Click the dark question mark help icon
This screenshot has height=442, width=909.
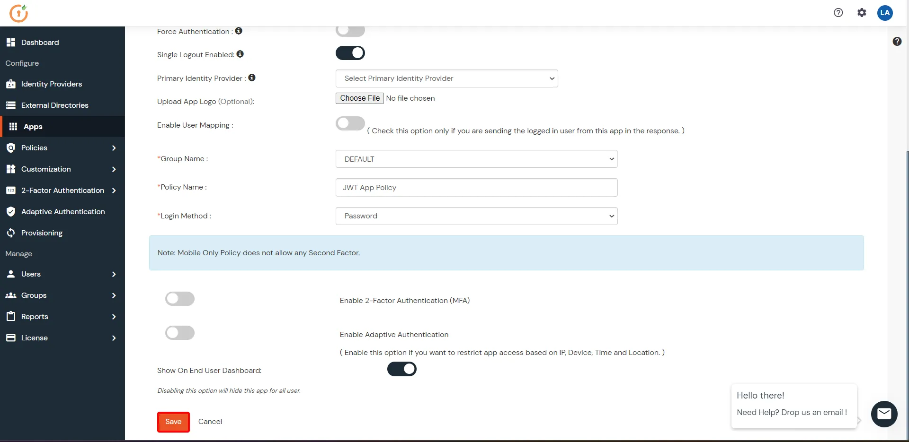(x=897, y=42)
